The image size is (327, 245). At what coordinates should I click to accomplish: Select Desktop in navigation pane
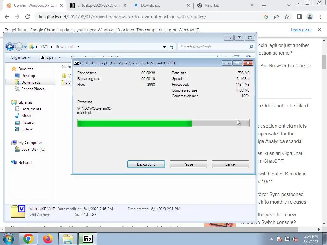pos(28,75)
